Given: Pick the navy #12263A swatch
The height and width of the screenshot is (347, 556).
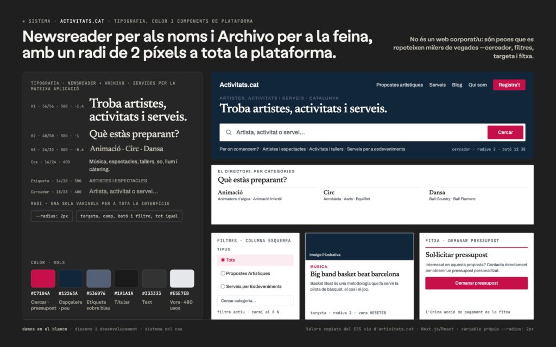Looking at the screenshot, I should tap(71, 278).
